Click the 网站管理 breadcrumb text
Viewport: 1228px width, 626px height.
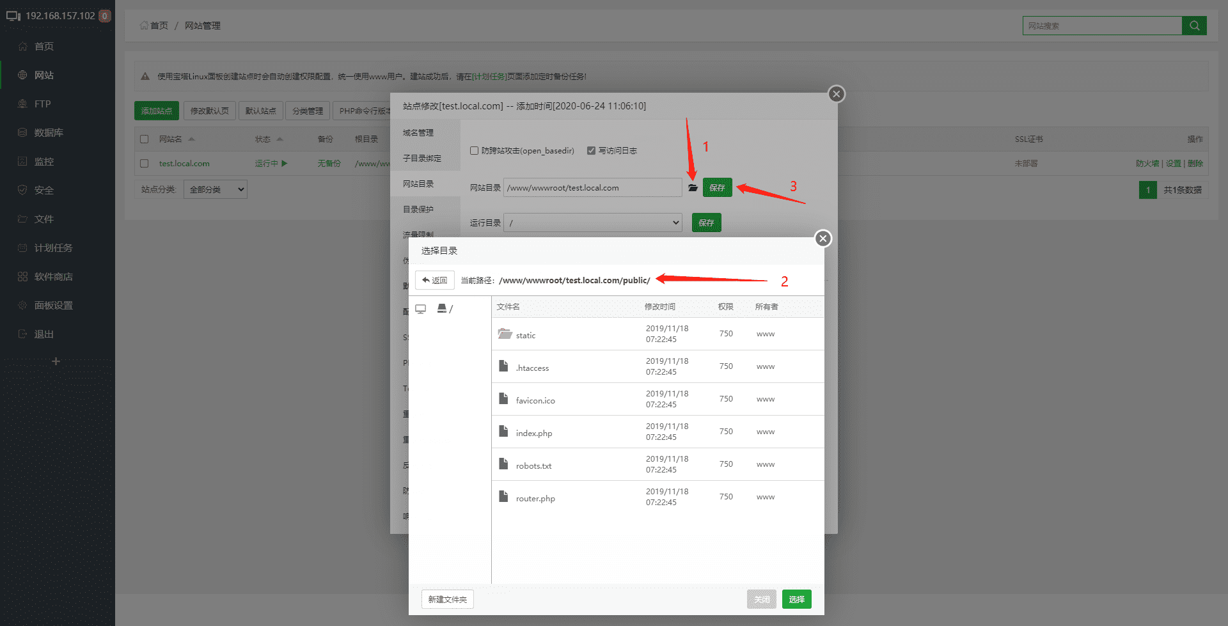203,26
